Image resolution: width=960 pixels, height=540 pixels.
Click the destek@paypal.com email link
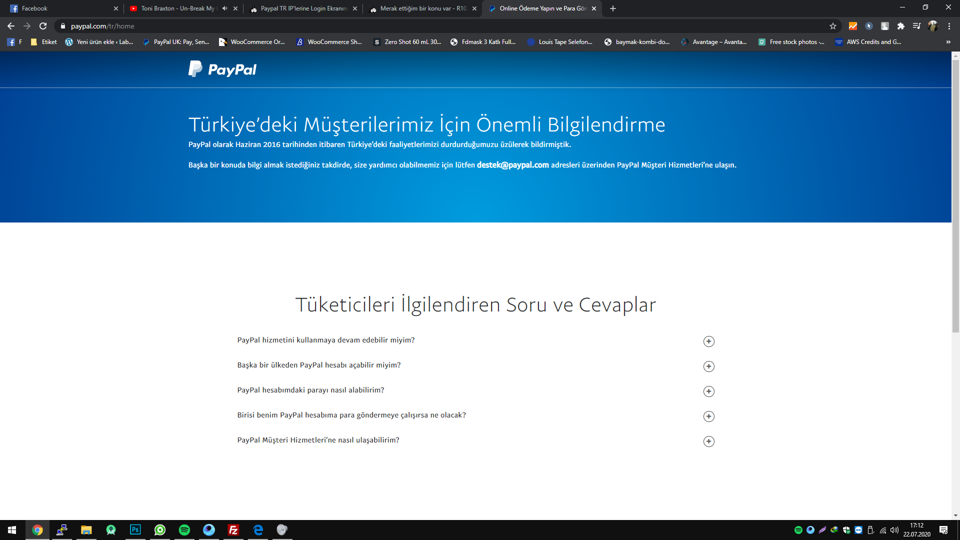point(512,165)
